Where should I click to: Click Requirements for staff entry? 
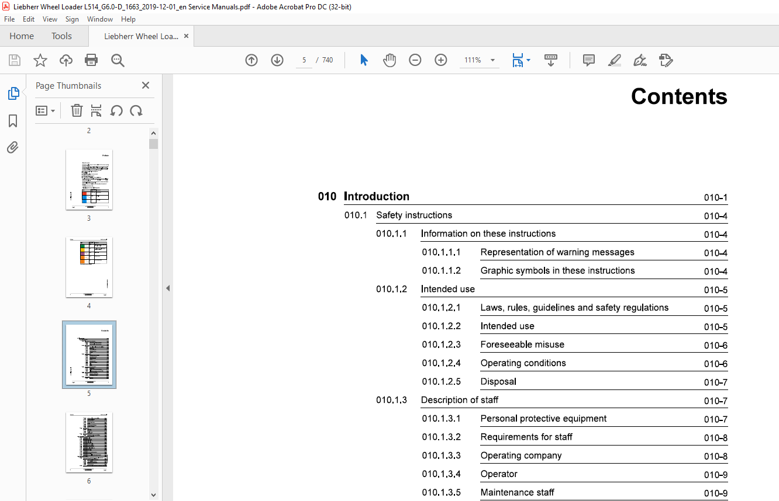pyautogui.click(x=526, y=437)
